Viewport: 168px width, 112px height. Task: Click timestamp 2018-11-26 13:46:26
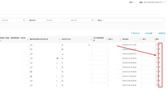pyautogui.click(x=129, y=85)
